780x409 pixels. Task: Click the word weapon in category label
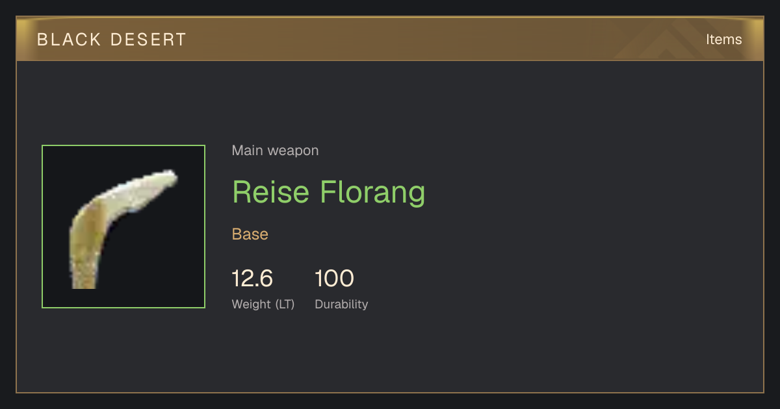tap(294, 151)
